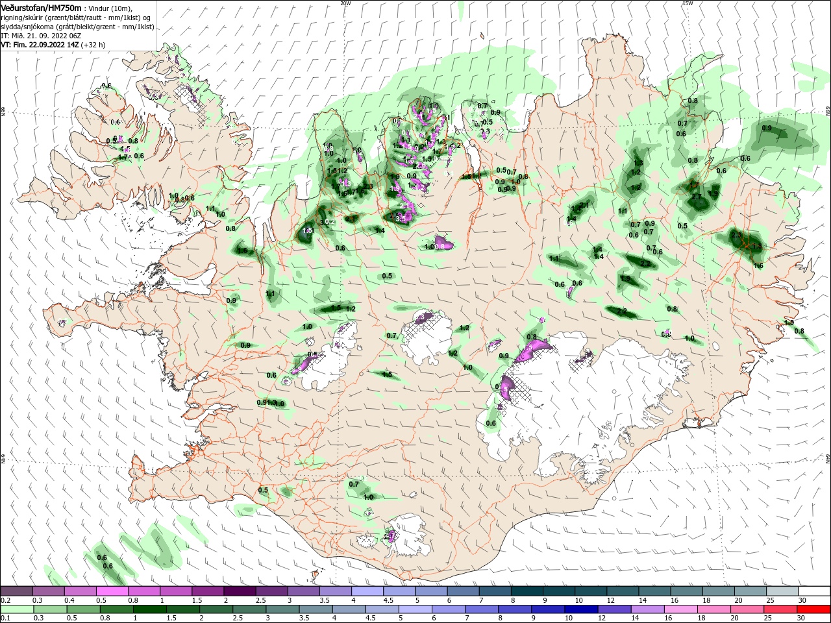Click the "10" label in the rain legend
Viewport: 831px width, 623px height.
(x=569, y=618)
